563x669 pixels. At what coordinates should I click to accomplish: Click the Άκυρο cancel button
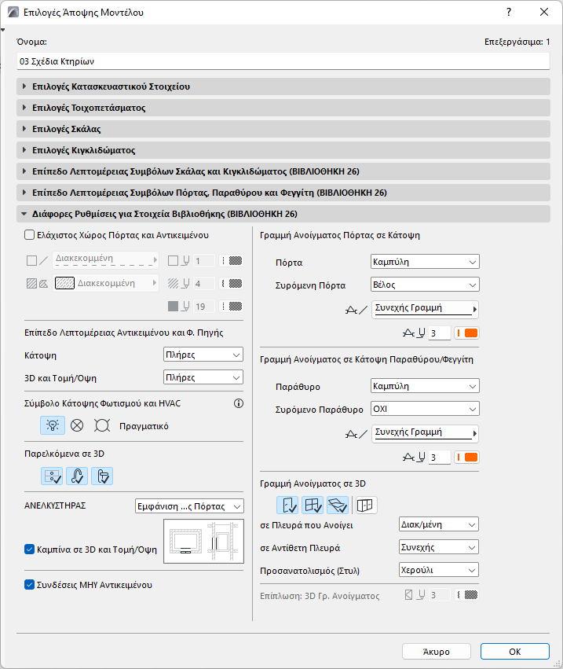pos(437,652)
